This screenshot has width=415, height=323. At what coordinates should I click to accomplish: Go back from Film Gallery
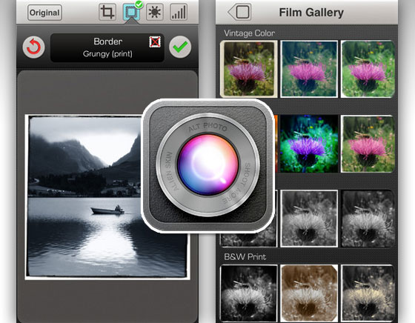(239, 12)
